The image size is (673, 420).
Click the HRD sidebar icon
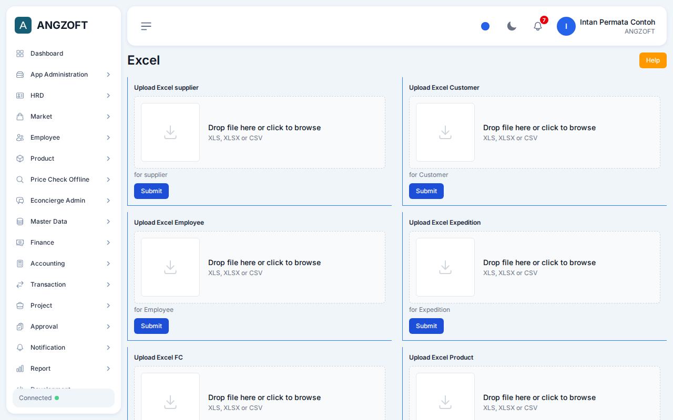[20, 96]
